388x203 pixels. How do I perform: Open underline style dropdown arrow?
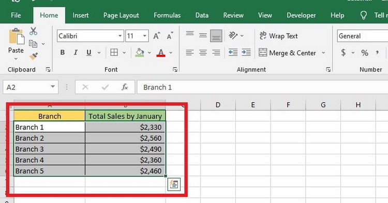(x=99, y=53)
